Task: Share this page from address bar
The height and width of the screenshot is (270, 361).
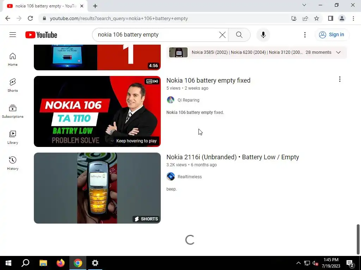Action: pyautogui.click(x=305, y=18)
